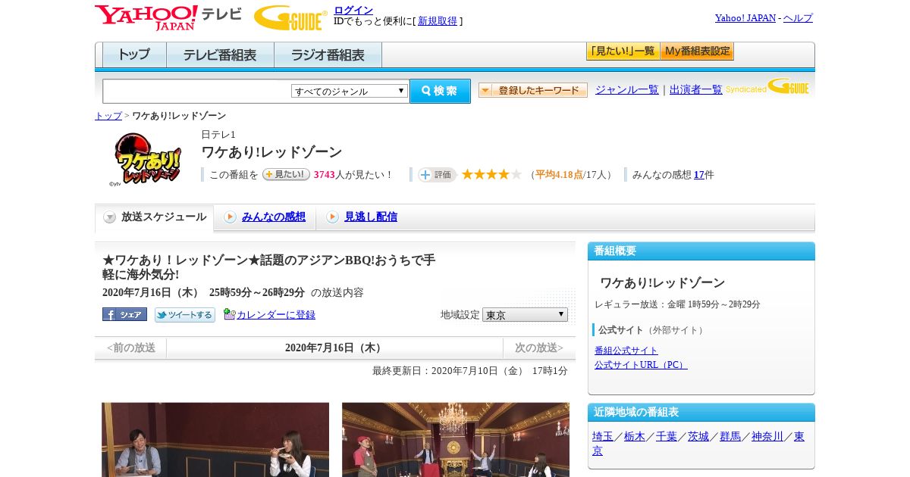
Task: Select the 2020年7月16日（木） date heading
Action: [334, 348]
